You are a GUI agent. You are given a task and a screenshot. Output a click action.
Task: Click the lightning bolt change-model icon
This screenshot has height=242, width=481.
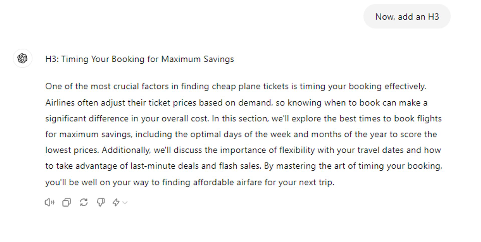click(x=116, y=202)
